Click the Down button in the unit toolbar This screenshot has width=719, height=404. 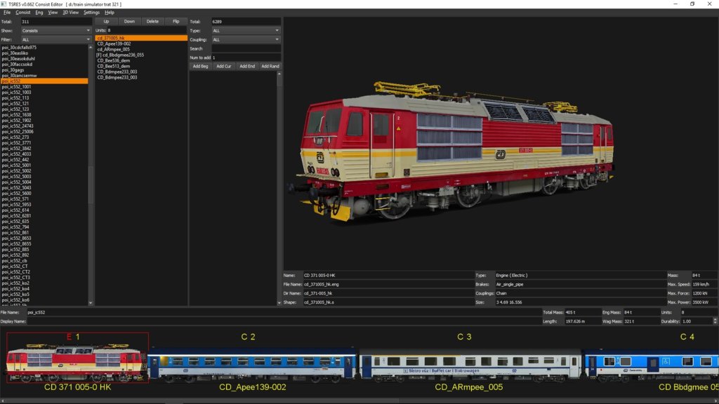point(130,21)
